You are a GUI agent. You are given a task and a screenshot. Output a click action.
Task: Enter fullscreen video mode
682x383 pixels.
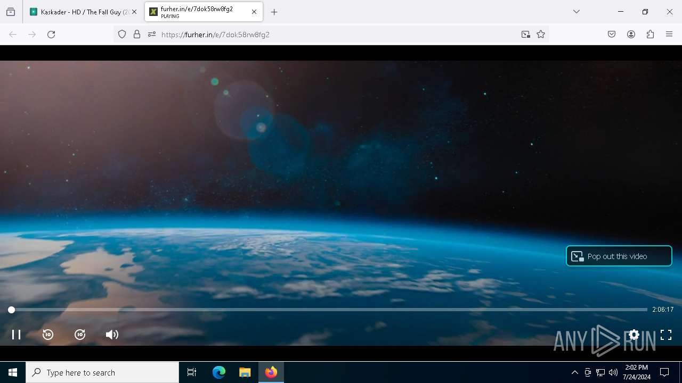(666, 335)
